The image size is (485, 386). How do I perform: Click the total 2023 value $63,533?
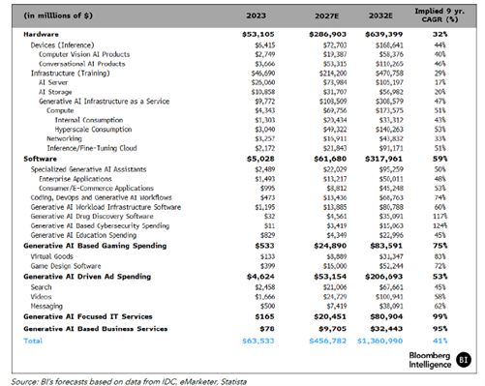(258, 341)
